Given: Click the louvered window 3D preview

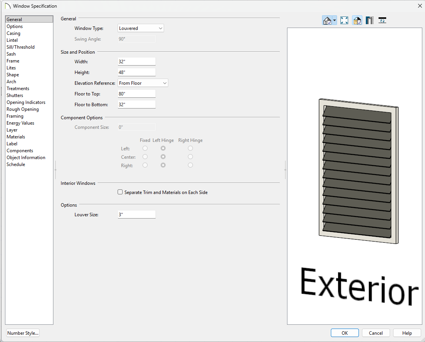Looking at the screenshot, I should tap(358, 171).
